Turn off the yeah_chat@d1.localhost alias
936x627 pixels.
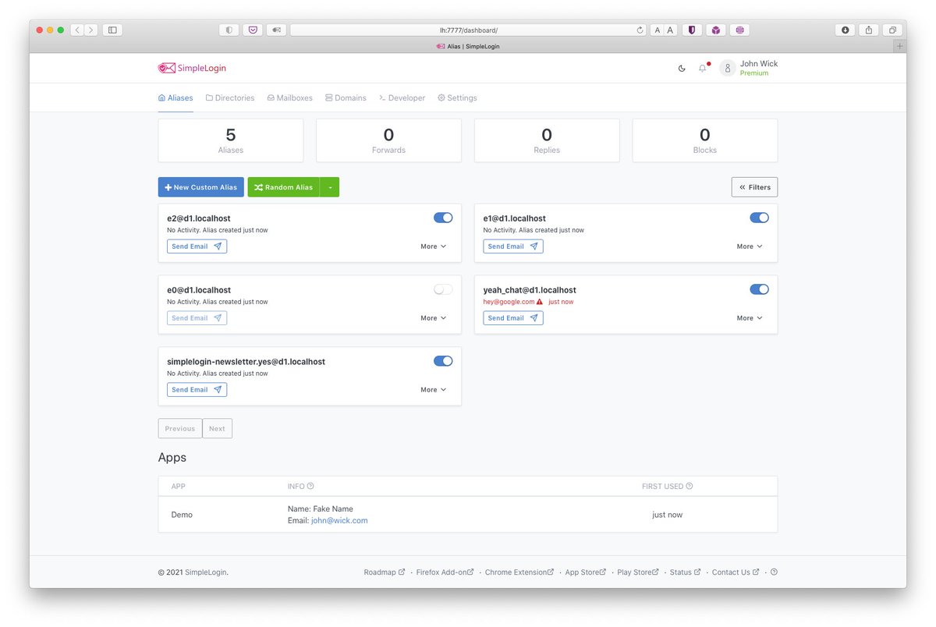(758, 289)
